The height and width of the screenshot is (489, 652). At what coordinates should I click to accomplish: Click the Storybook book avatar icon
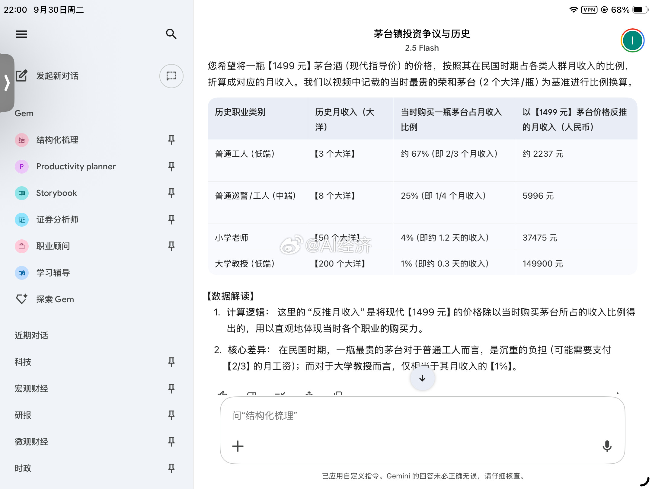(x=22, y=193)
